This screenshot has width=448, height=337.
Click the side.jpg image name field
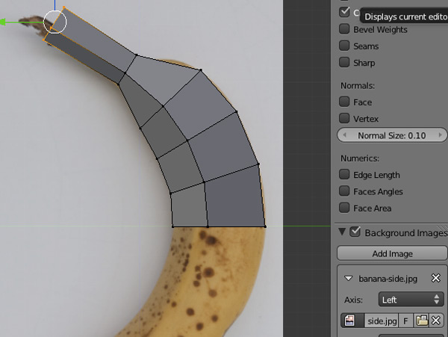click(382, 321)
